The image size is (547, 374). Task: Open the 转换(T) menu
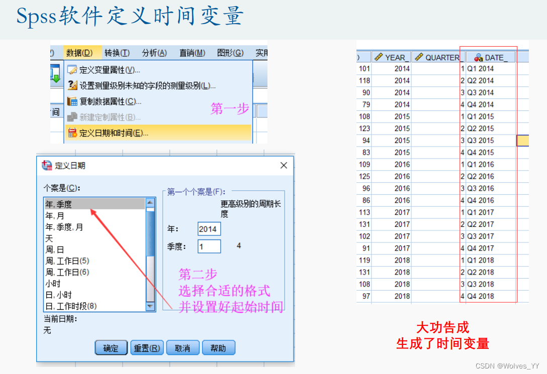click(x=117, y=53)
